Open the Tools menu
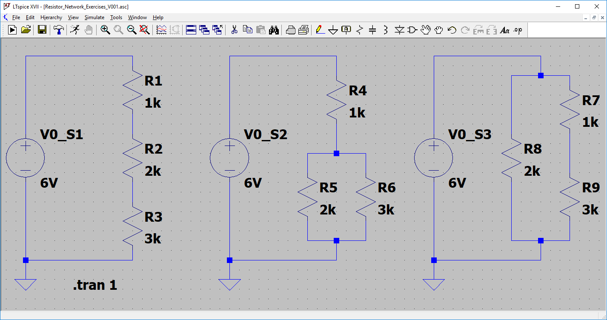607x320 pixels. 116,17
